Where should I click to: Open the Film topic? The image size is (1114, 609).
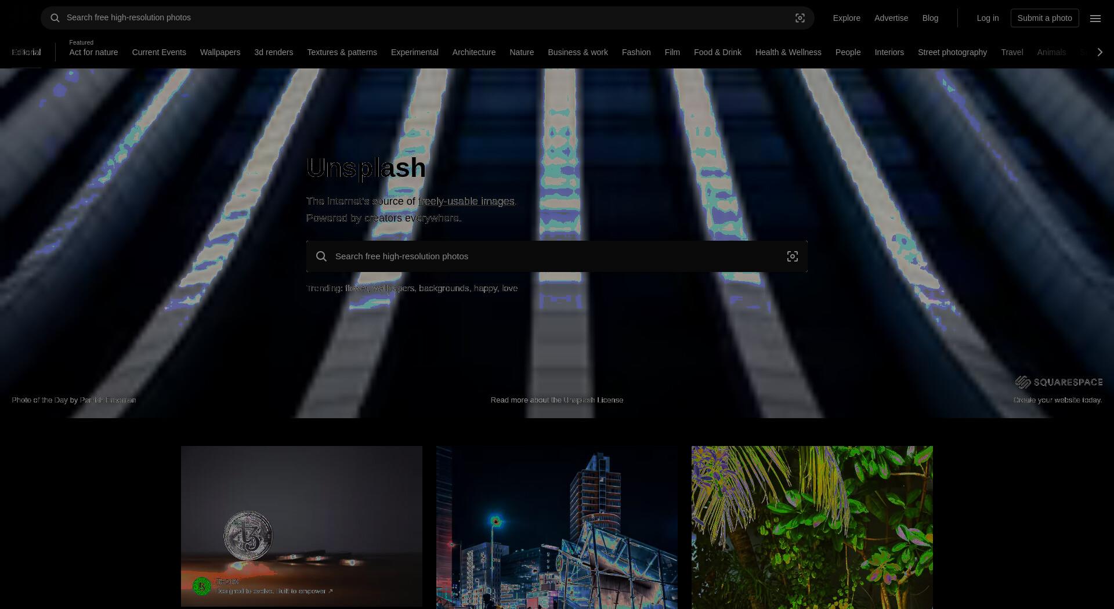[672, 52]
